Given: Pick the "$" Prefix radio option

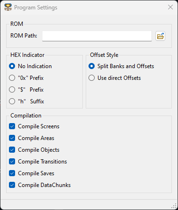Looking at the screenshot, I should click(x=12, y=90).
